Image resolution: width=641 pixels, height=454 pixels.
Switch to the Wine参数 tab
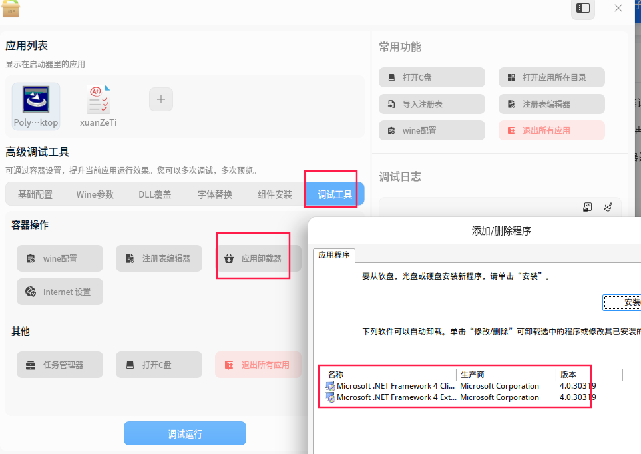[95, 194]
